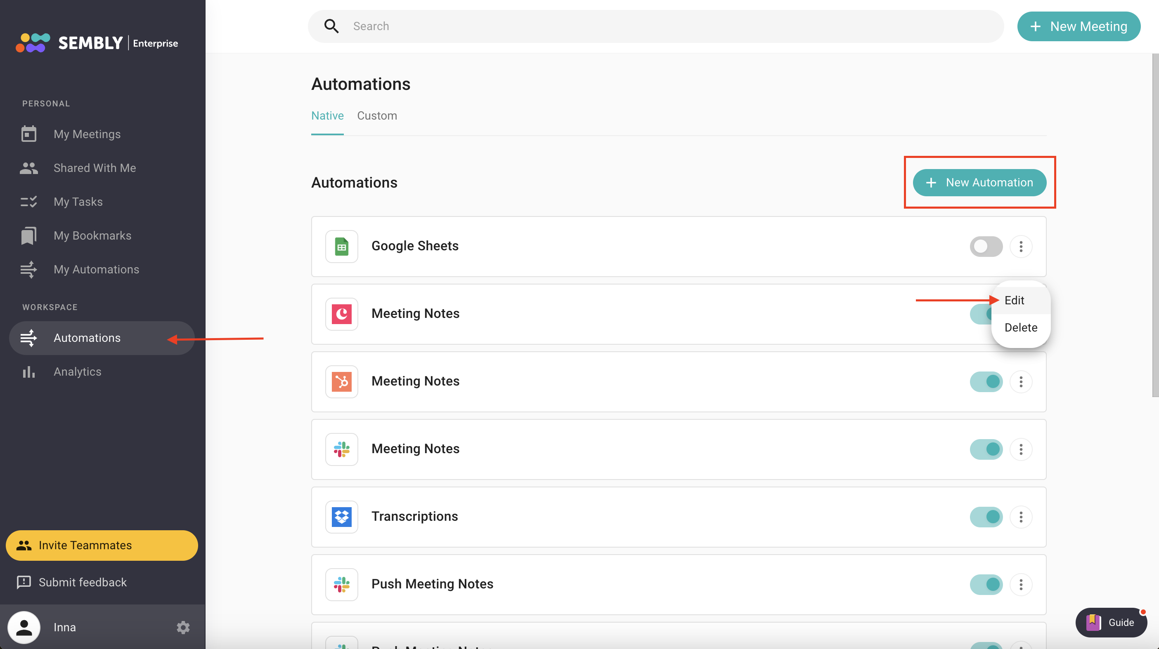Click the Google Sheets integration icon

point(341,246)
